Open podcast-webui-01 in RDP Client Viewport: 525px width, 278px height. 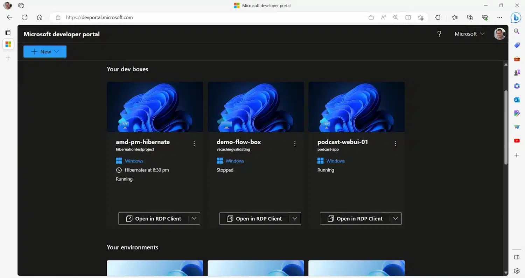(x=356, y=218)
